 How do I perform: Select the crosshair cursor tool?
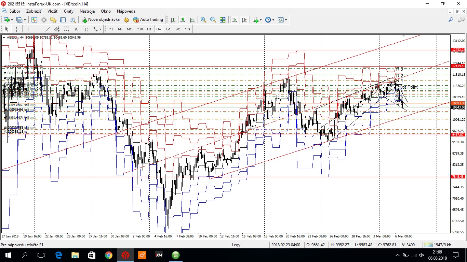[x=16, y=29]
